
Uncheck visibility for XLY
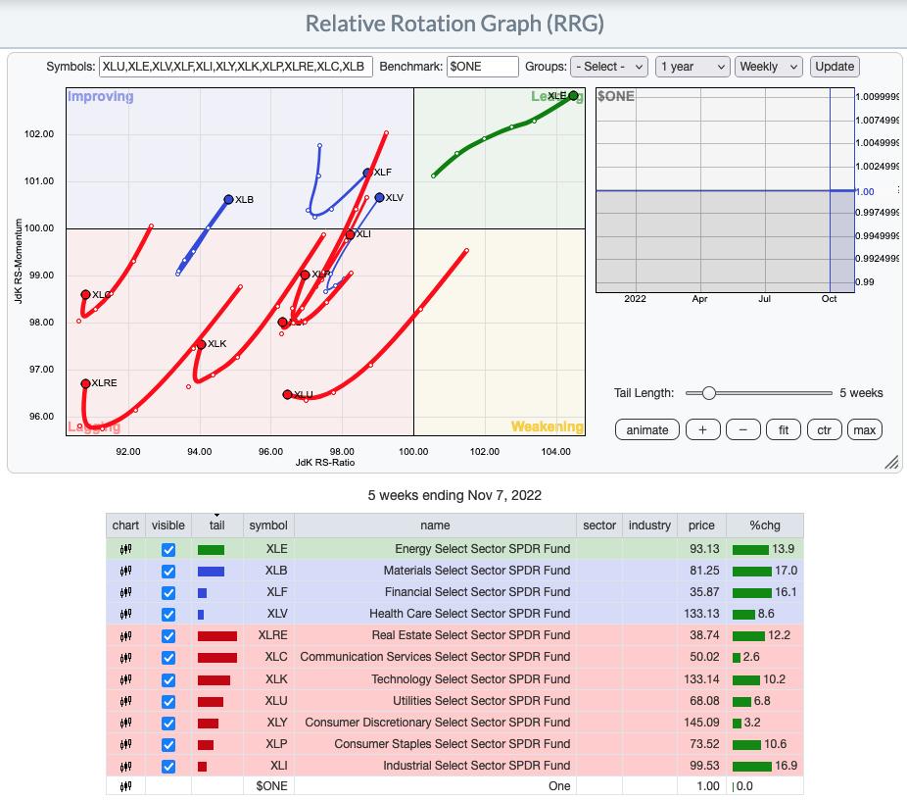pos(168,723)
